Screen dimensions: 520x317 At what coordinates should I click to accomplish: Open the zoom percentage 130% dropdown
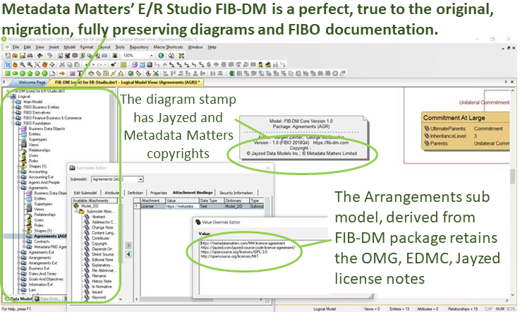coord(151,56)
